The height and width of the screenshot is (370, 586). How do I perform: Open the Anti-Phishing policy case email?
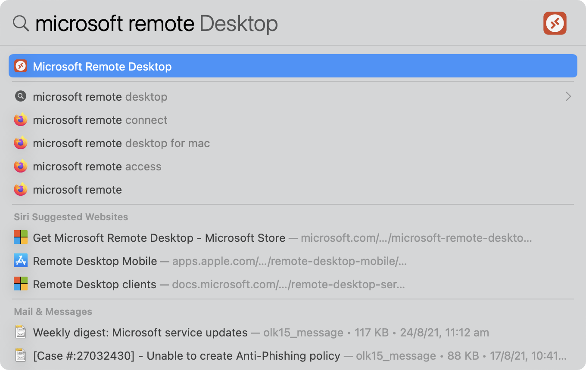187,356
